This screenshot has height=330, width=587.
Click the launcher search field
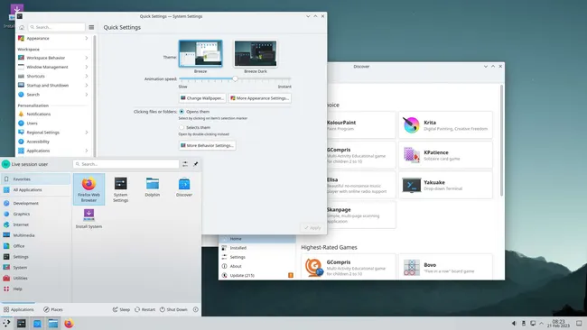126,164
